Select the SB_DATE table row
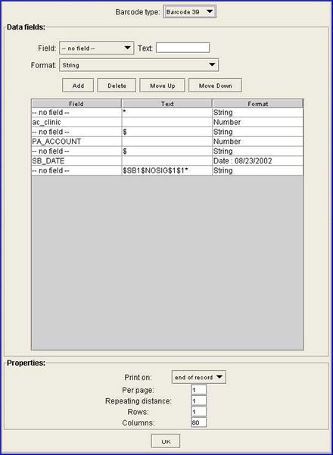The height and width of the screenshot is (455, 333). tap(167, 160)
